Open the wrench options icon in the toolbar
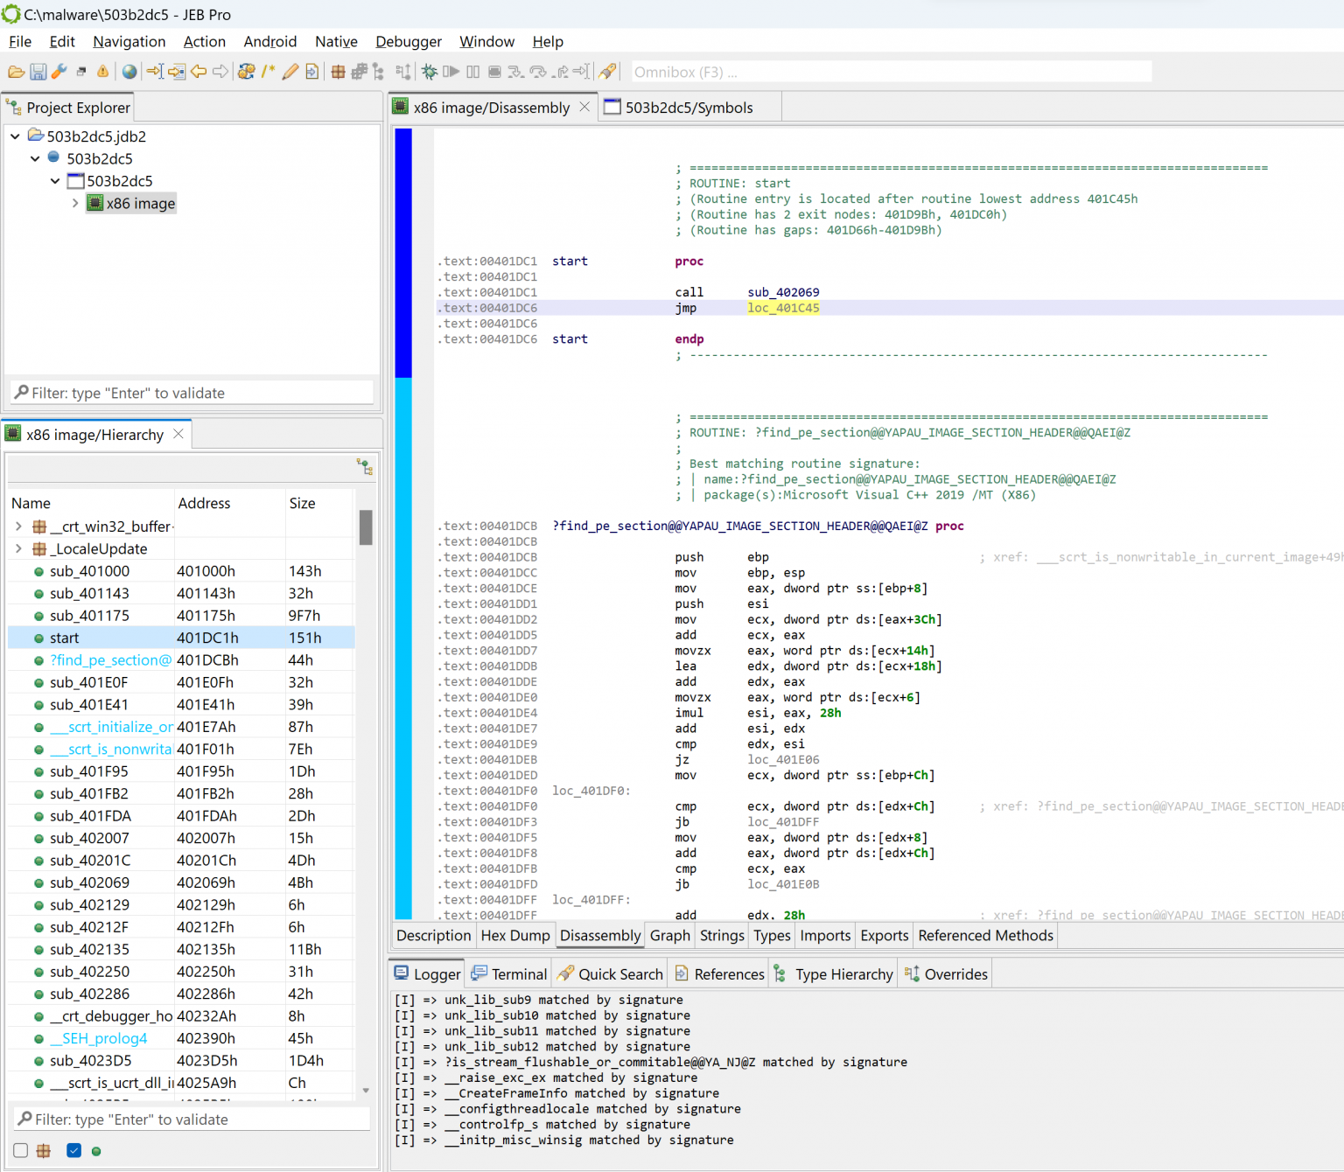 pyautogui.click(x=59, y=72)
